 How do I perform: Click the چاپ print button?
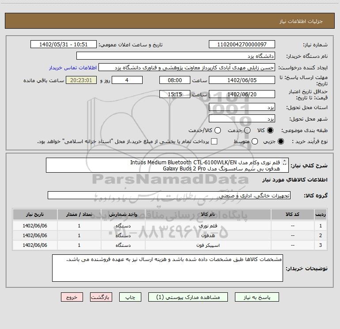click(x=130, y=297)
